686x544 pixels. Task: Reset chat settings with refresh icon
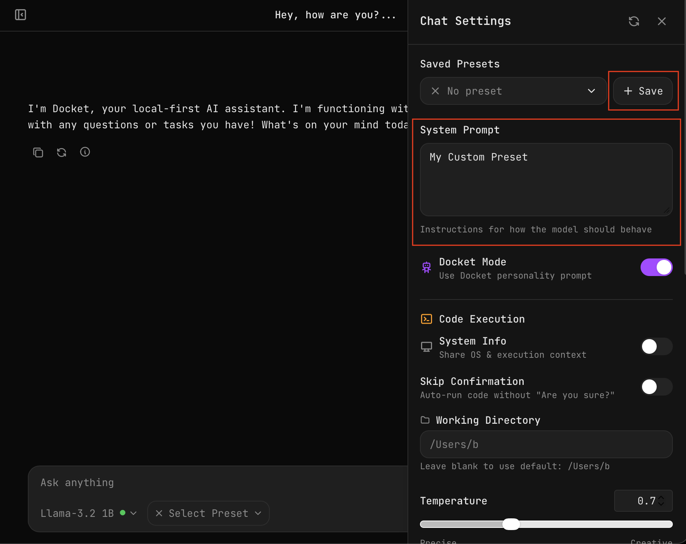coord(634,21)
